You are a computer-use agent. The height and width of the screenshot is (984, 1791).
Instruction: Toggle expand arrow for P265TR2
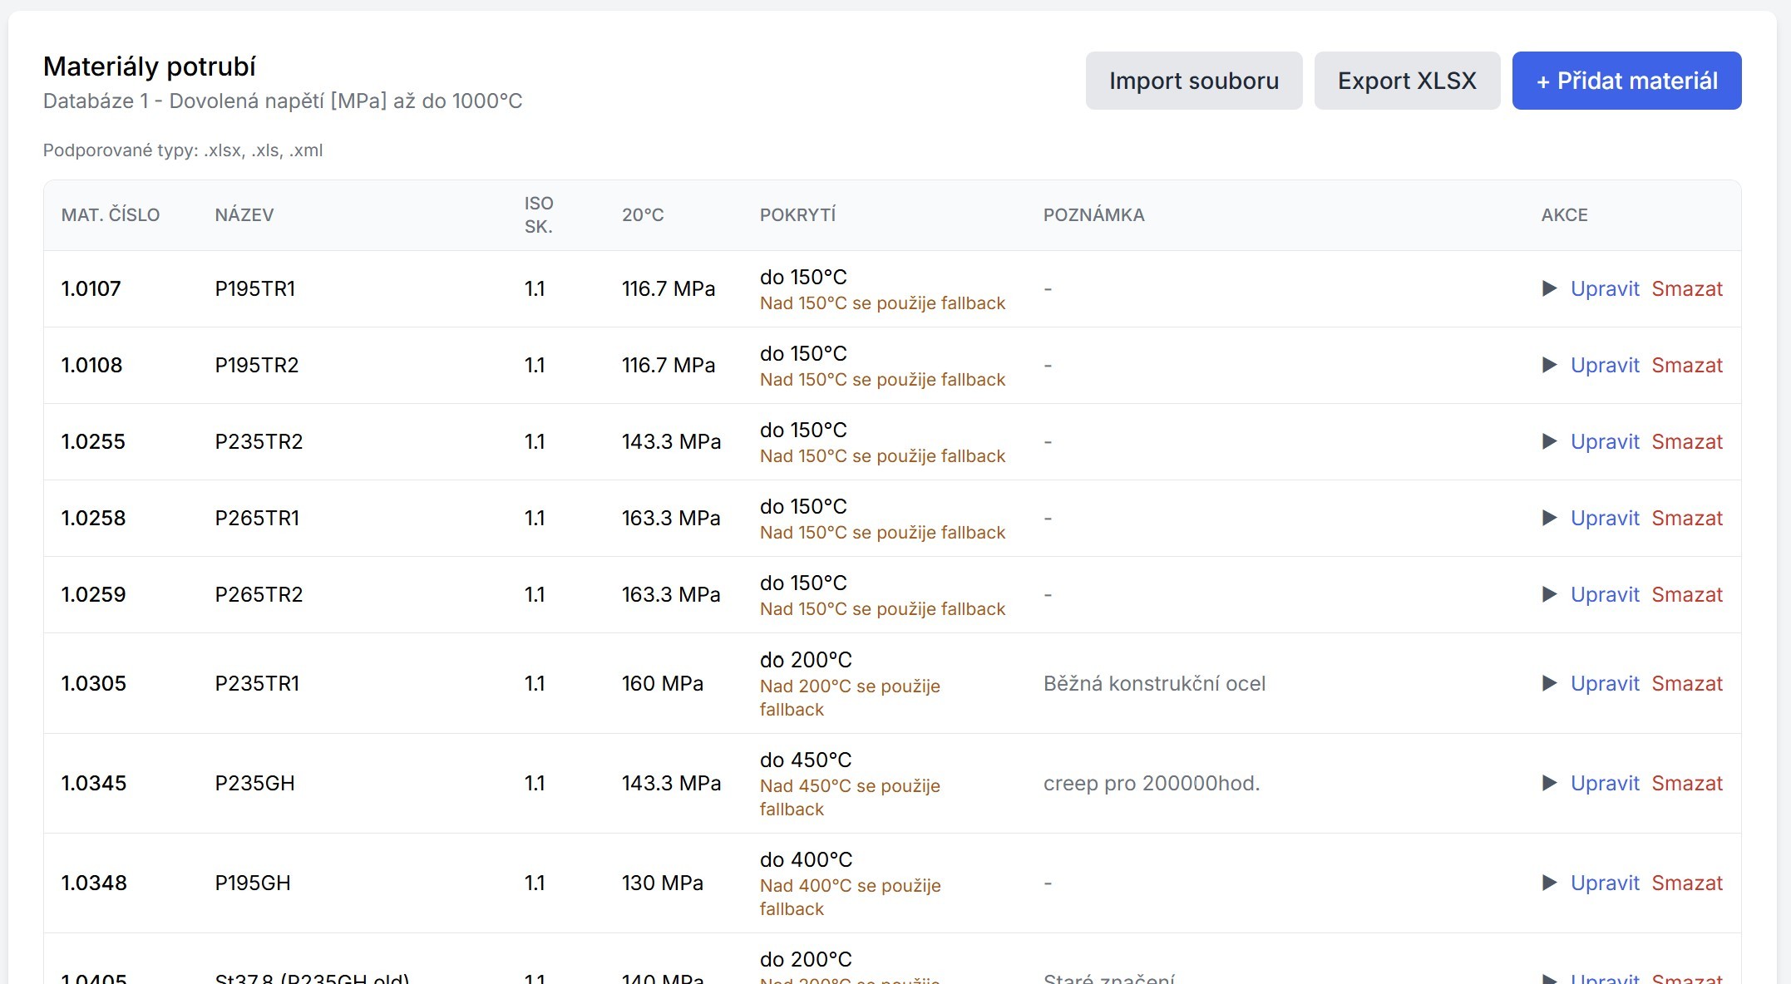pos(1549,594)
